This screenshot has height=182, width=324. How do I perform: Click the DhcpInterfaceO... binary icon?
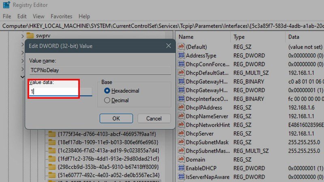pyautogui.click(x=181, y=99)
